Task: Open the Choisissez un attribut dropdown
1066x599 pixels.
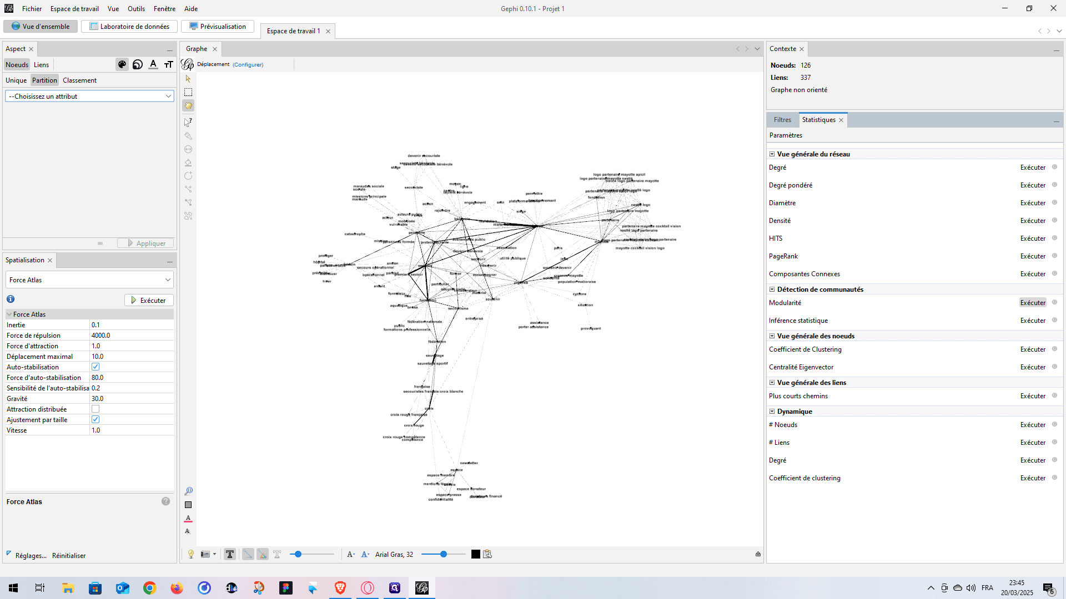Action: (89, 97)
